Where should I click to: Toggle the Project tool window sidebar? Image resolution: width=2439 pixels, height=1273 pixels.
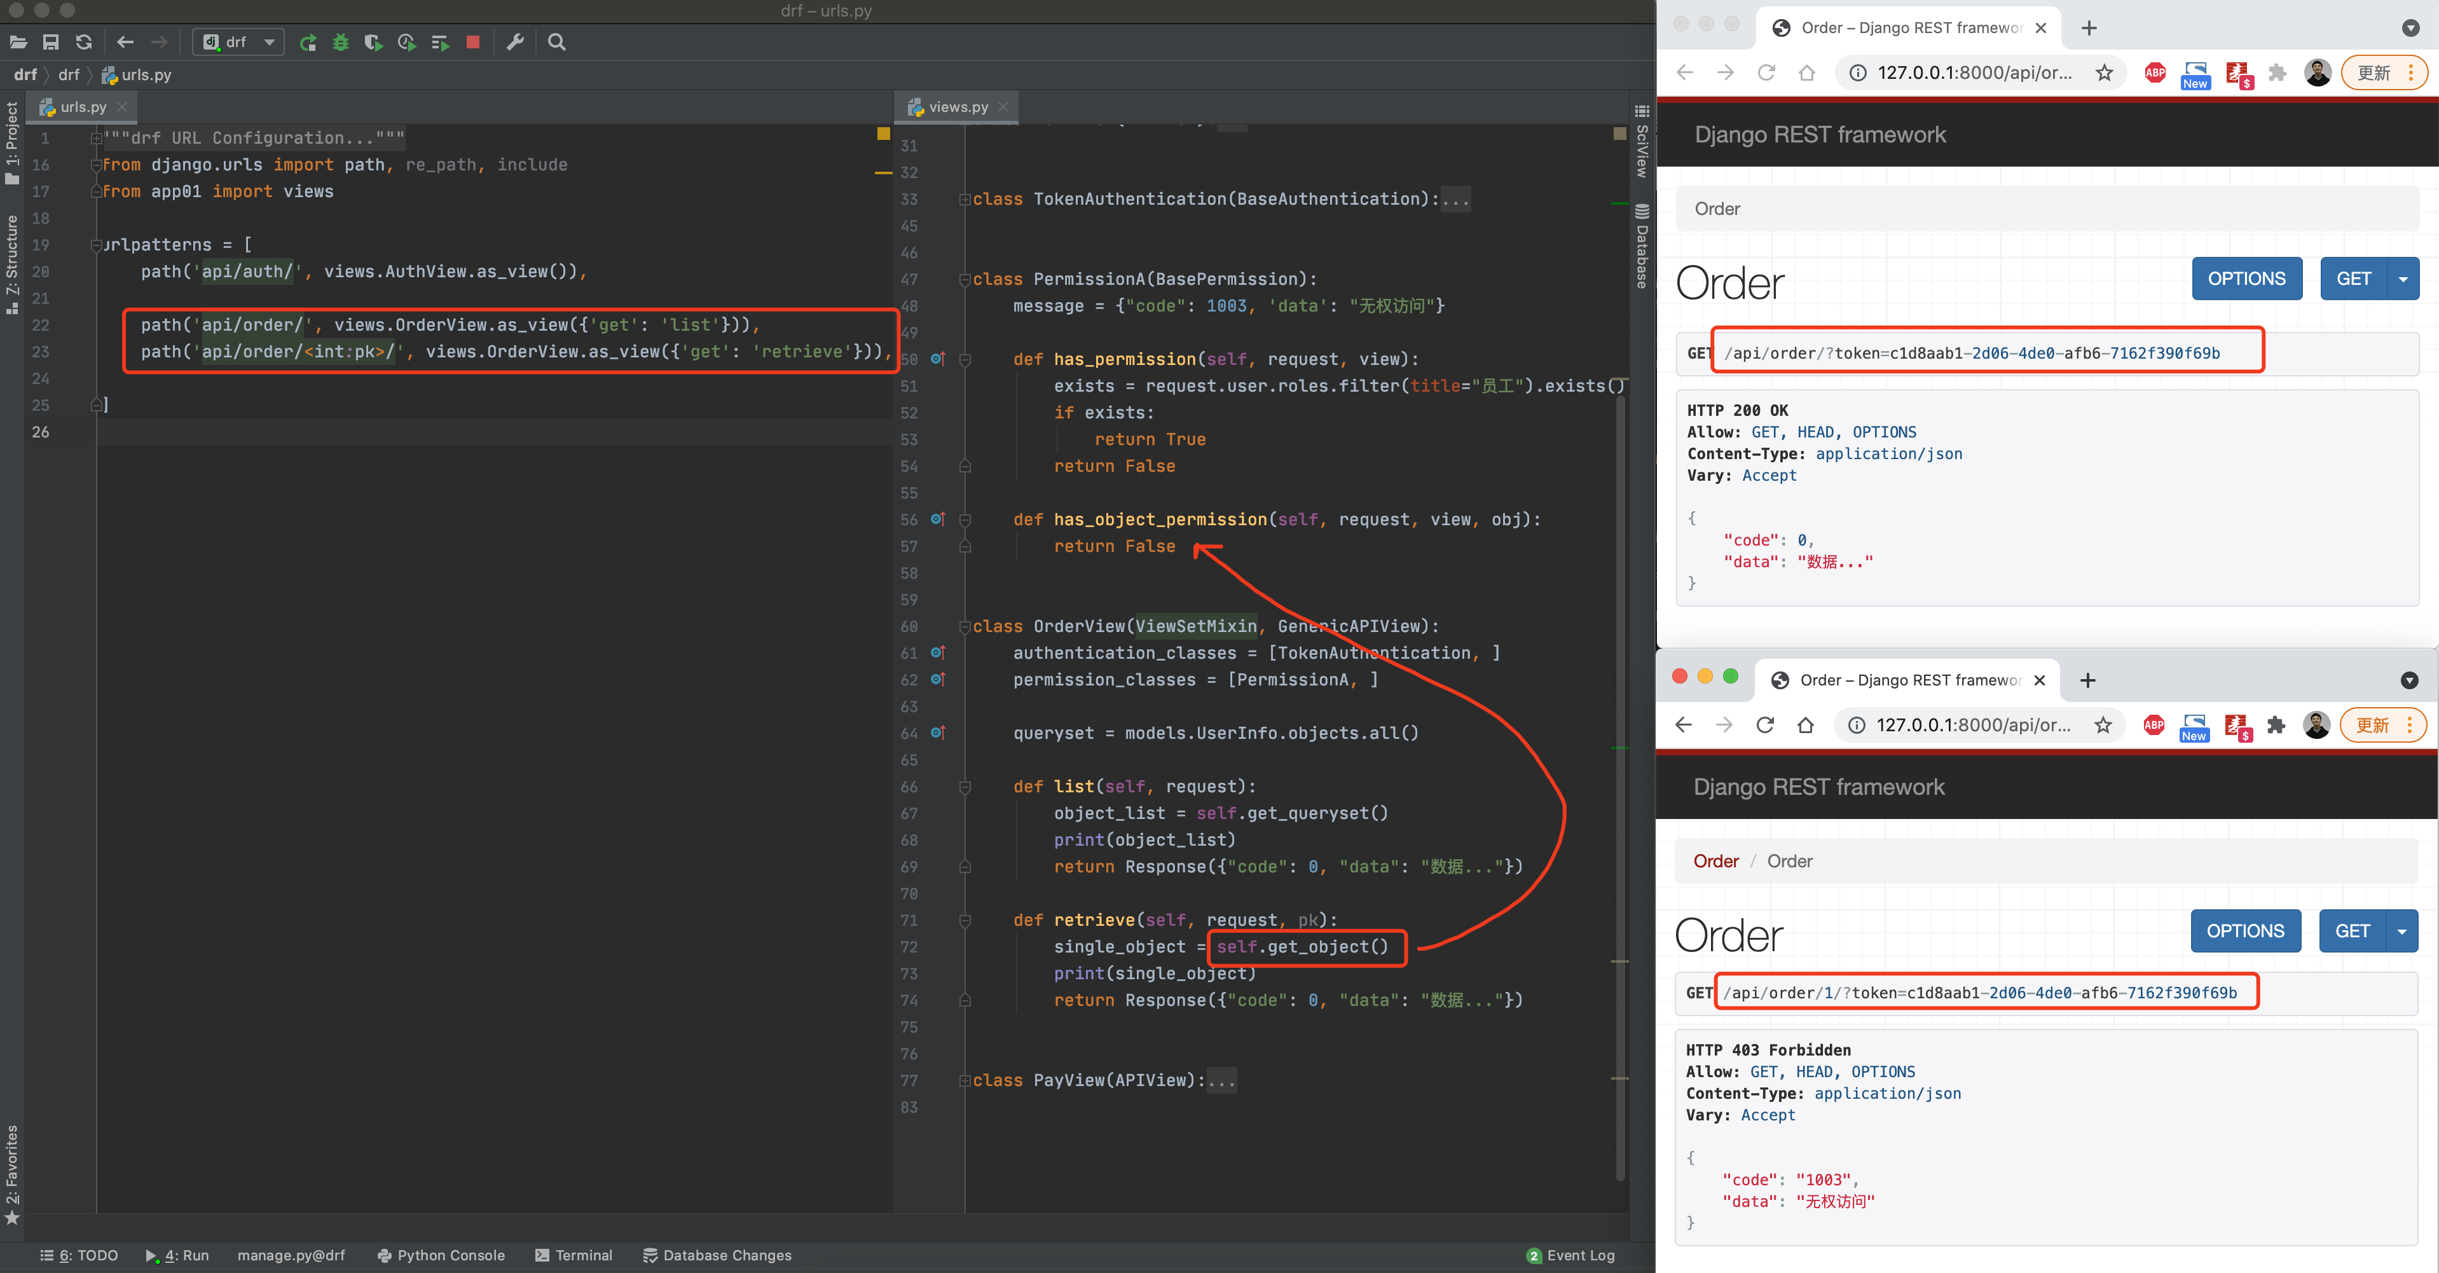pos(12,142)
